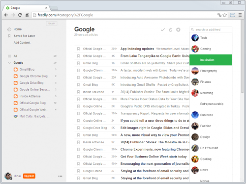This screenshot has width=246, height=184.
Task: Select Finance topic suggestion
Action: [211, 82]
